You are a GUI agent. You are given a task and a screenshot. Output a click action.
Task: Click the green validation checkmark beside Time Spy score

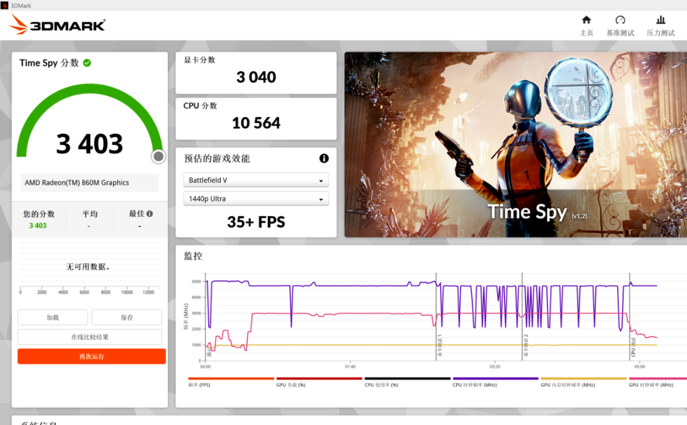(x=87, y=63)
